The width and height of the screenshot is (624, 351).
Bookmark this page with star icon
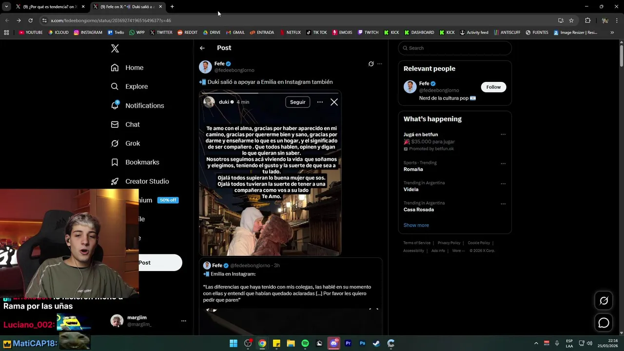571,20
